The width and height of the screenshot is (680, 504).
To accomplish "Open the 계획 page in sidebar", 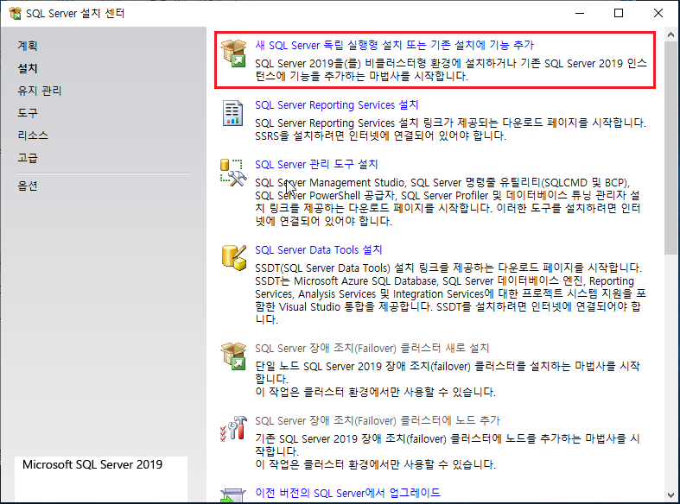I will (x=28, y=46).
